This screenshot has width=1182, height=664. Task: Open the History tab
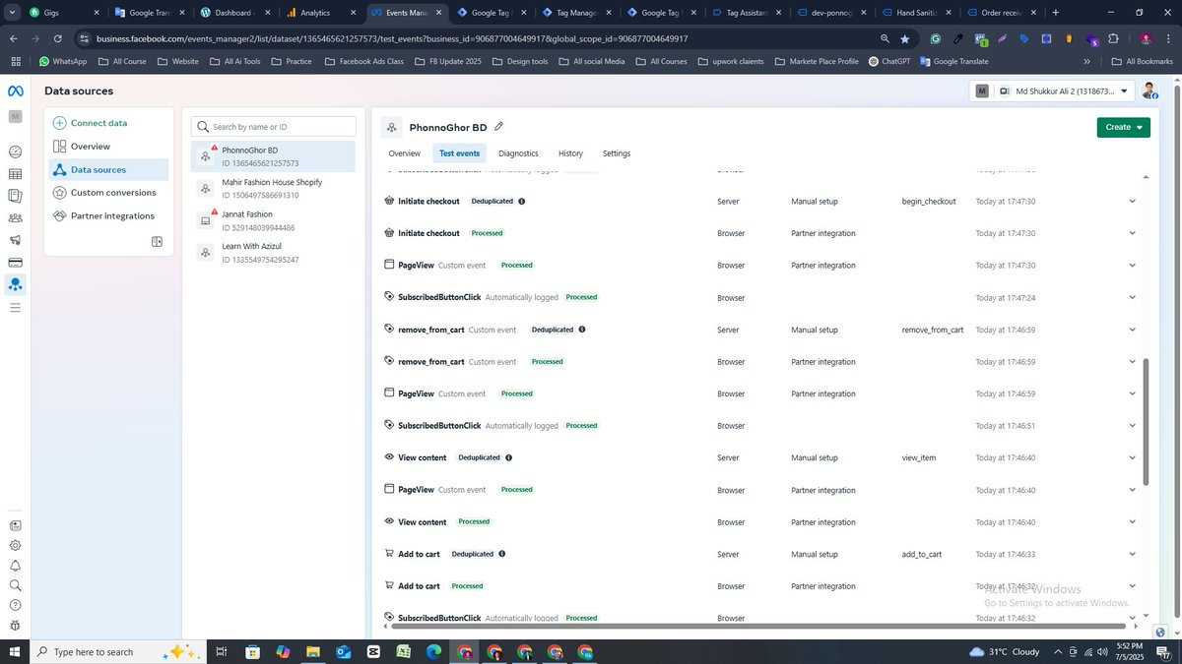pyautogui.click(x=570, y=153)
